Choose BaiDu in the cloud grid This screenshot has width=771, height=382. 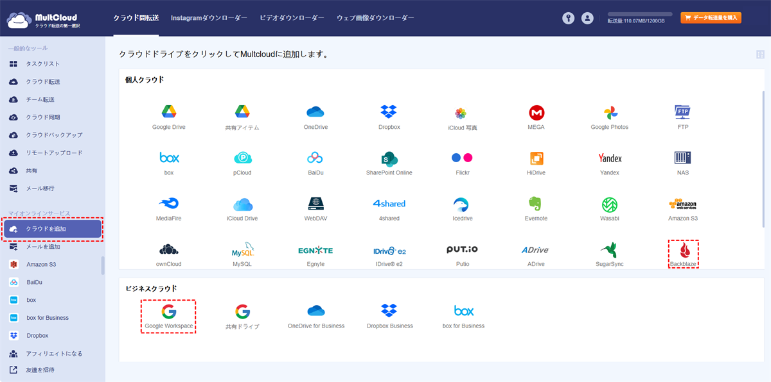pyautogui.click(x=315, y=158)
